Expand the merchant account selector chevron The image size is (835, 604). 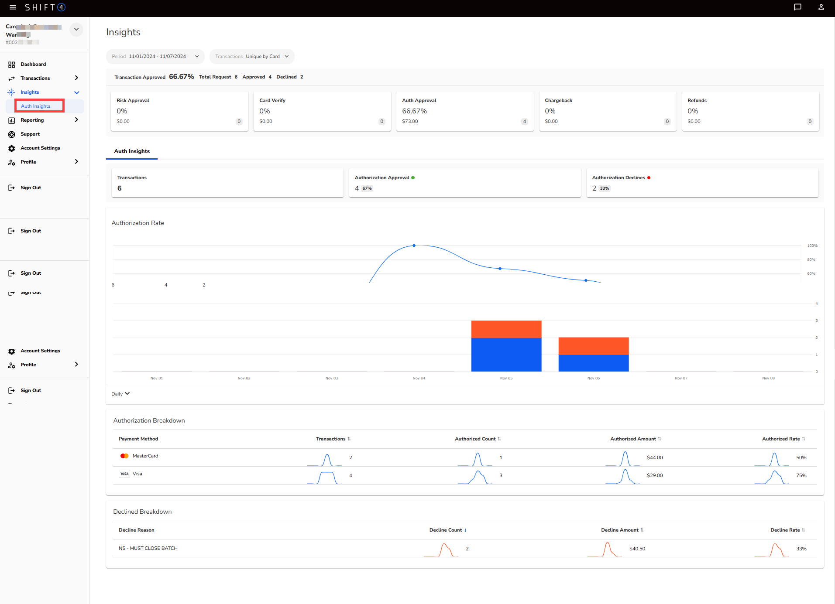coord(76,30)
